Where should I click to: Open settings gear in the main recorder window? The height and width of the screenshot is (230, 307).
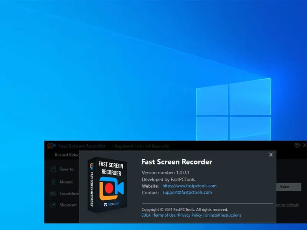(x=297, y=145)
